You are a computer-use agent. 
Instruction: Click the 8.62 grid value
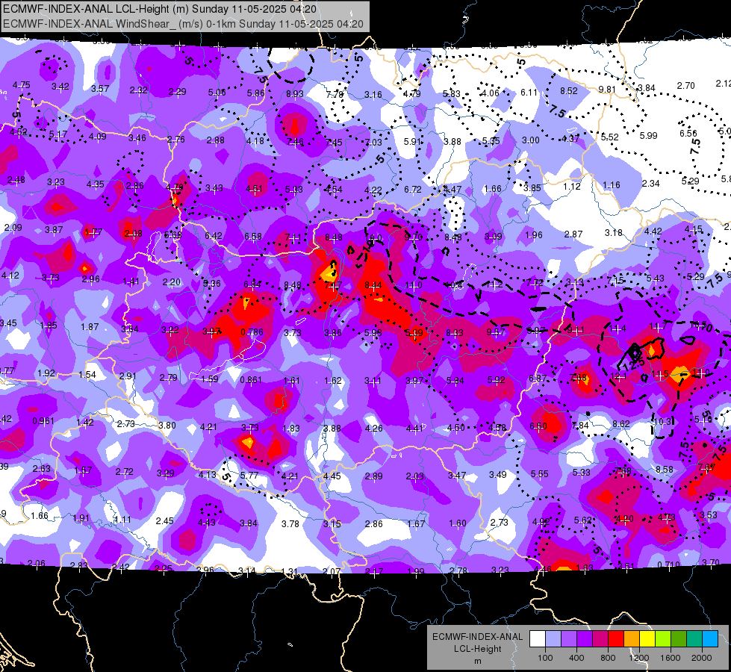(x=621, y=424)
